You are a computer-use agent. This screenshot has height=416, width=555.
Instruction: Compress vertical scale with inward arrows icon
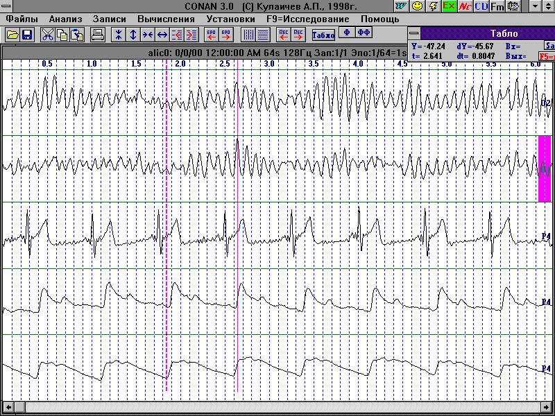(119, 34)
